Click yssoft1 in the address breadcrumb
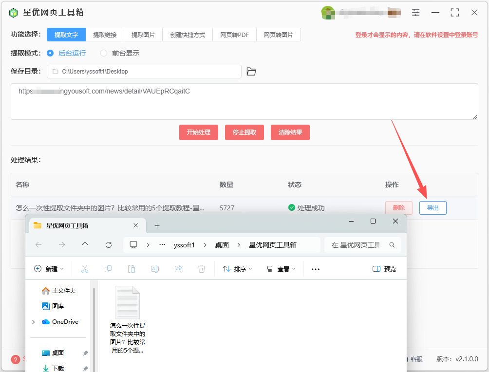 184,245
